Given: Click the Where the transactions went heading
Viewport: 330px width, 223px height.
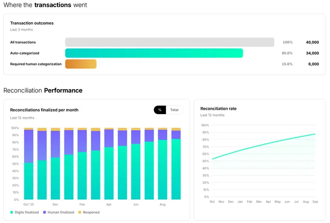Looking at the screenshot, I should point(45,5).
